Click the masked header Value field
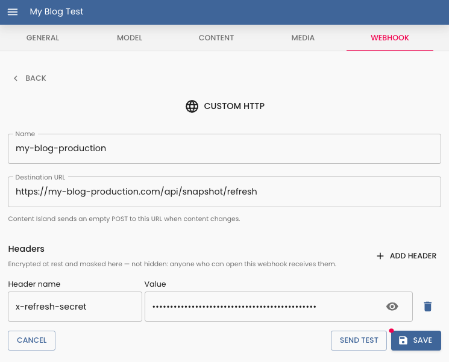This screenshot has width=449, height=362. (278, 307)
